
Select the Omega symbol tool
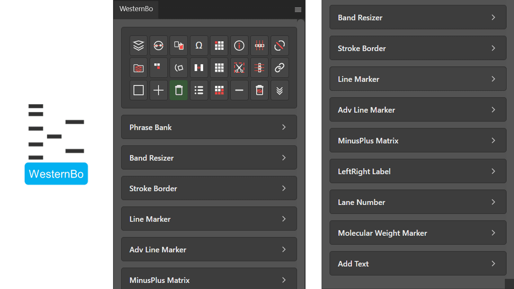coord(199,46)
